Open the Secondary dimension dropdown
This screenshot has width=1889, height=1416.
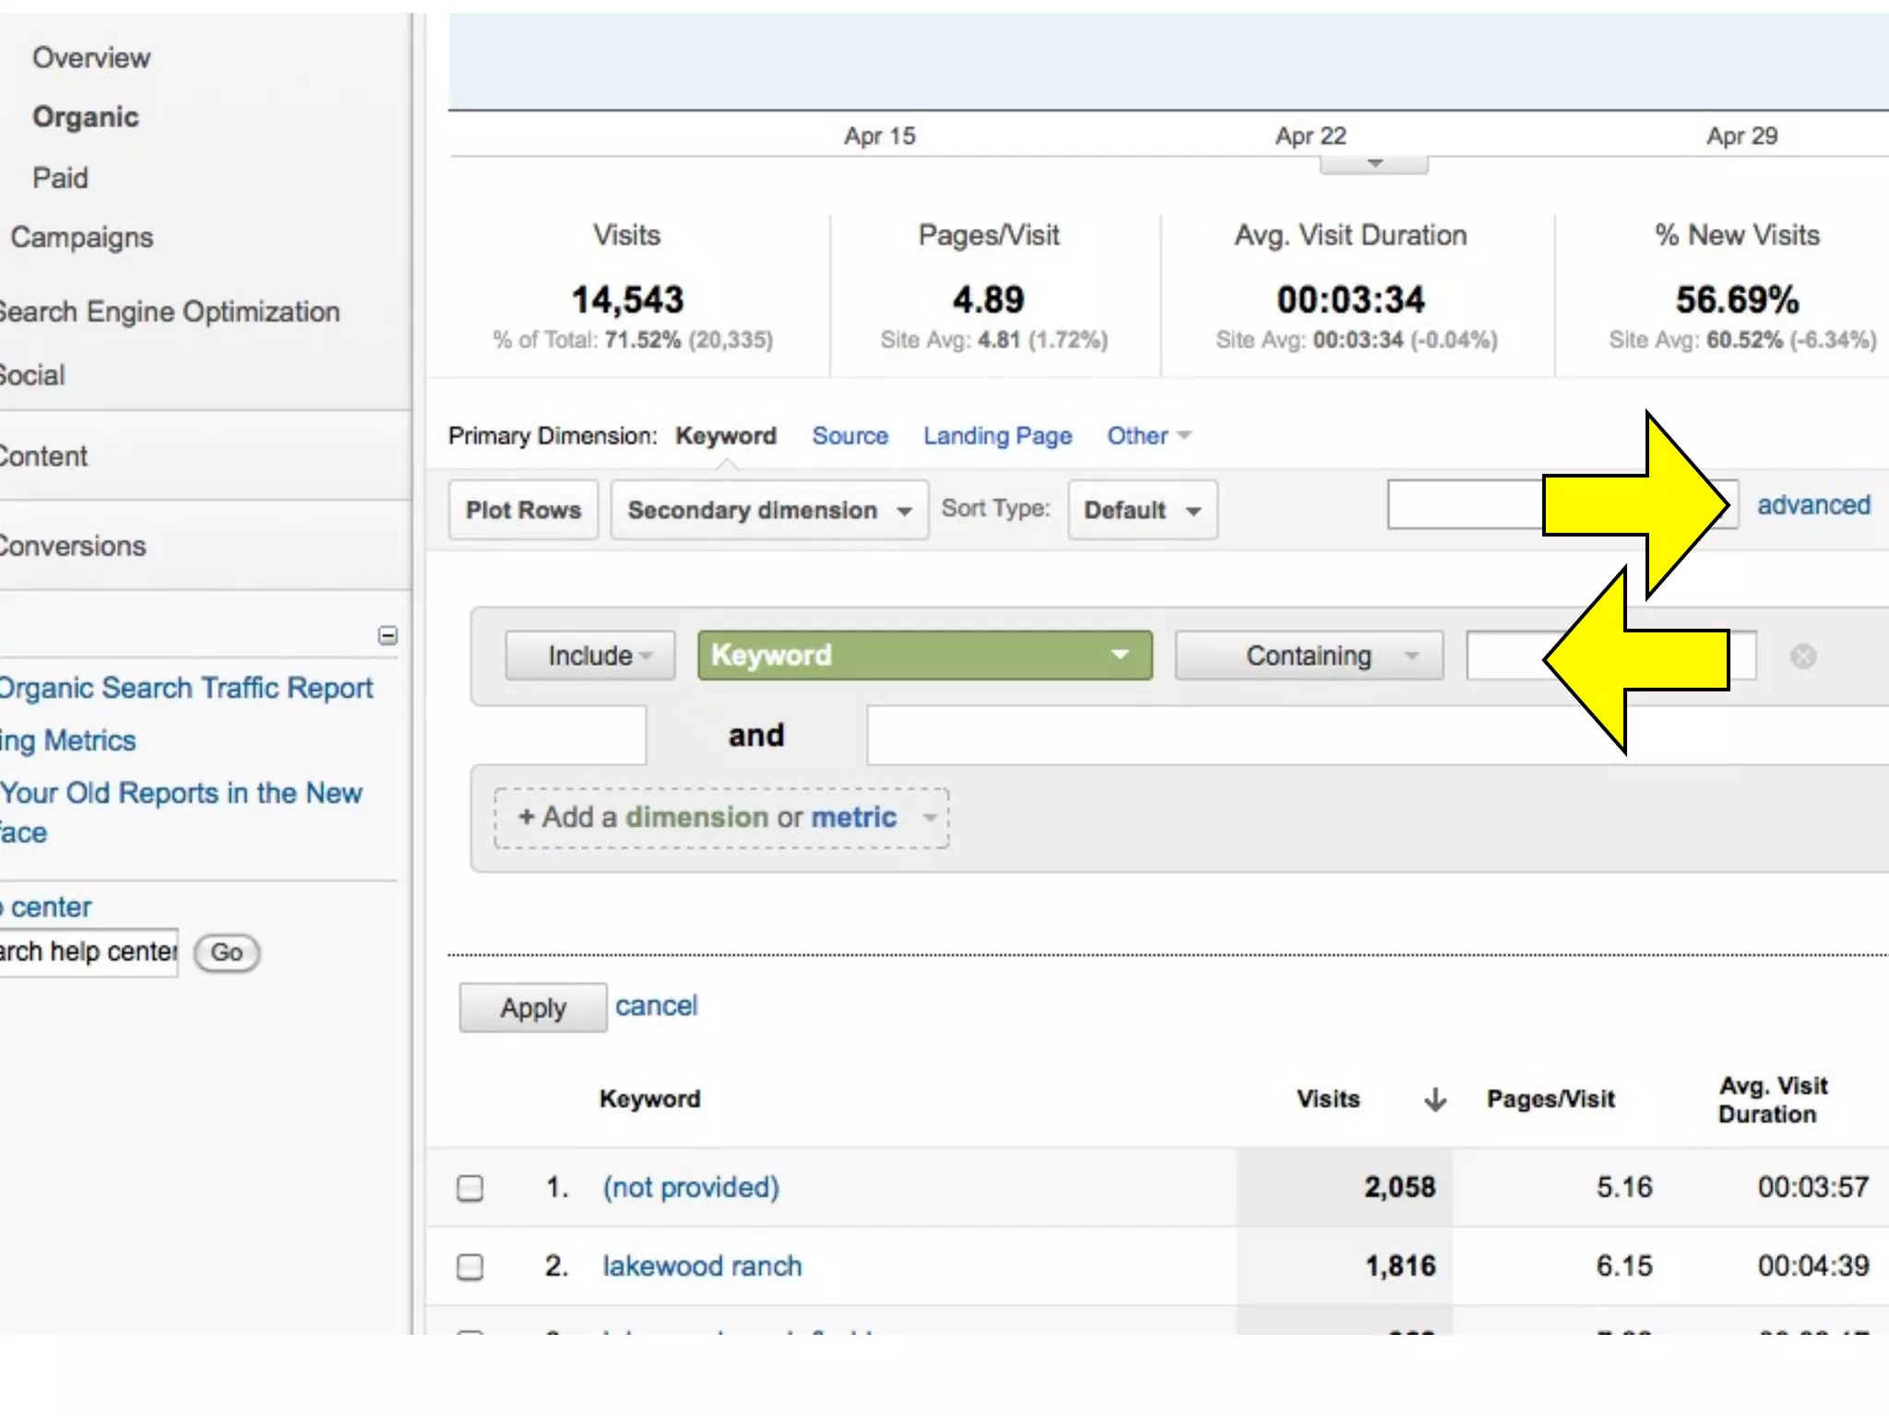[x=768, y=510]
